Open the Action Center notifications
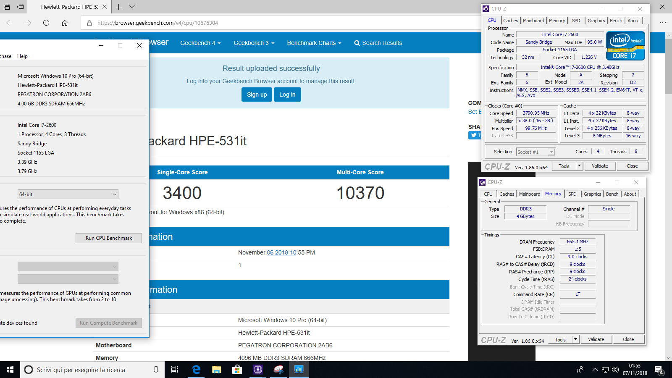 point(659,370)
